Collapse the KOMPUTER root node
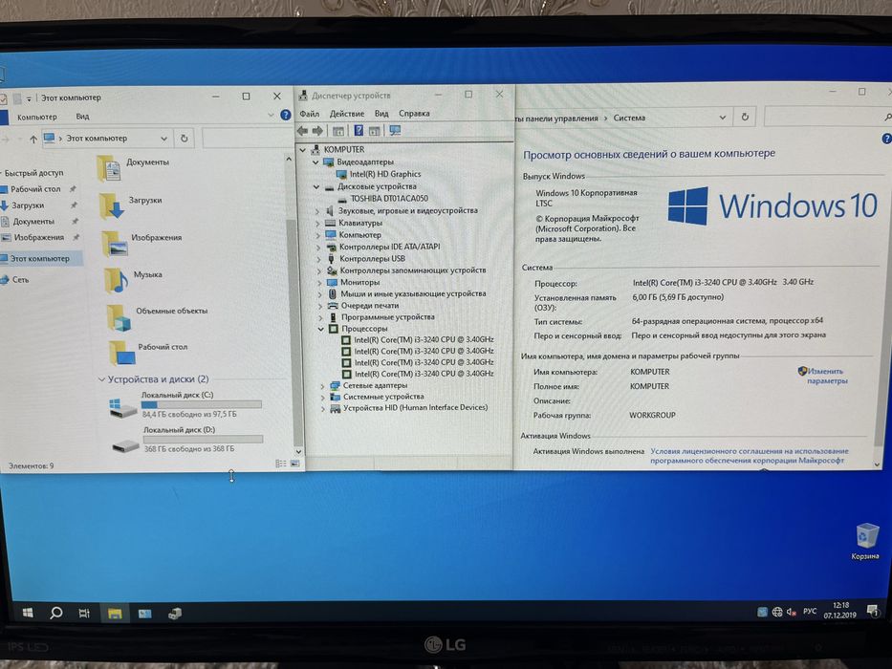 [x=303, y=150]
